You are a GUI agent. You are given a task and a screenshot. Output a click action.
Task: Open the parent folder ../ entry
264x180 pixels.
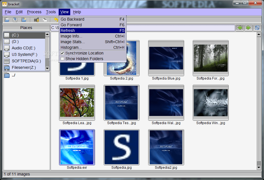point(26,75)
